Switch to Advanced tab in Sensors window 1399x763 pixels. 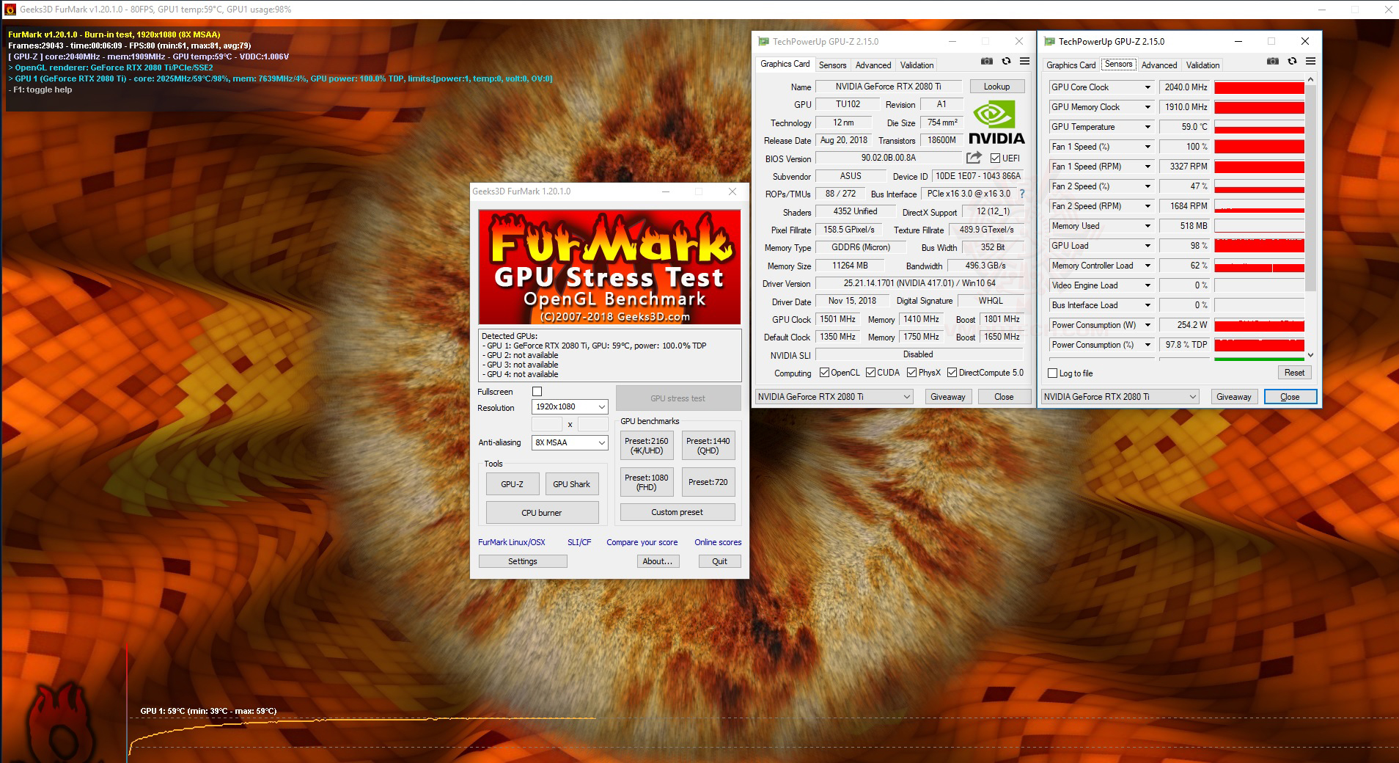pos(1159,65)
